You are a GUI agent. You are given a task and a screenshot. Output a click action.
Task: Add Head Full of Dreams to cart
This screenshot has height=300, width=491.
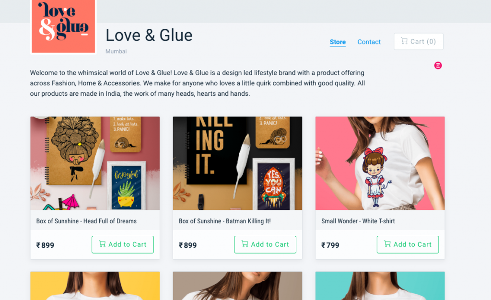click(123, 244)
